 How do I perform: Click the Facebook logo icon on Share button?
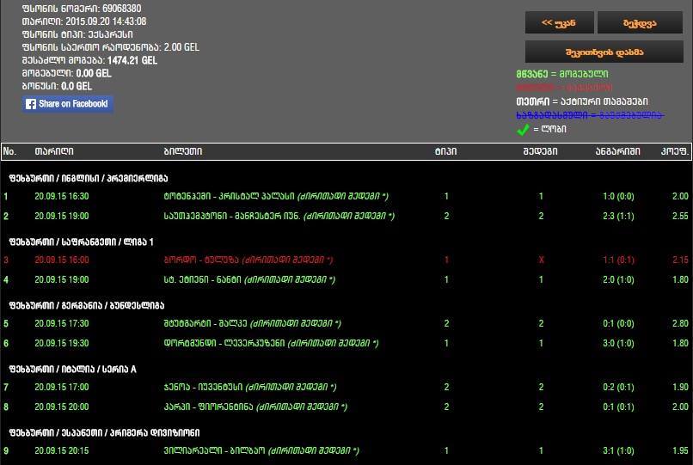coord(30,104)
